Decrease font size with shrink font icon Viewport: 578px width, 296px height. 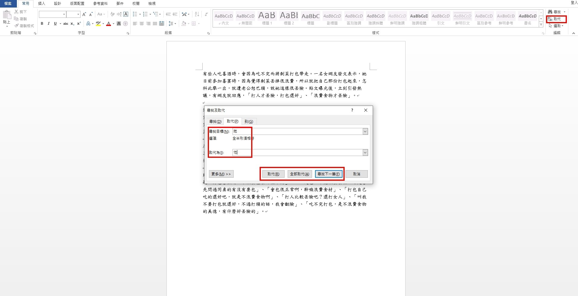pyautogui.click(x=91, y=14)
